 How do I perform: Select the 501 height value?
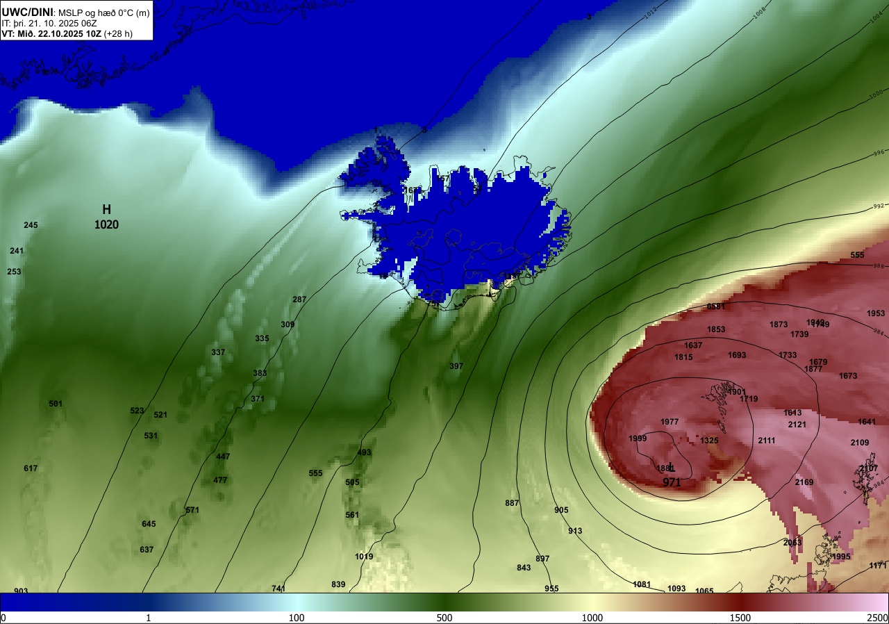56,404
